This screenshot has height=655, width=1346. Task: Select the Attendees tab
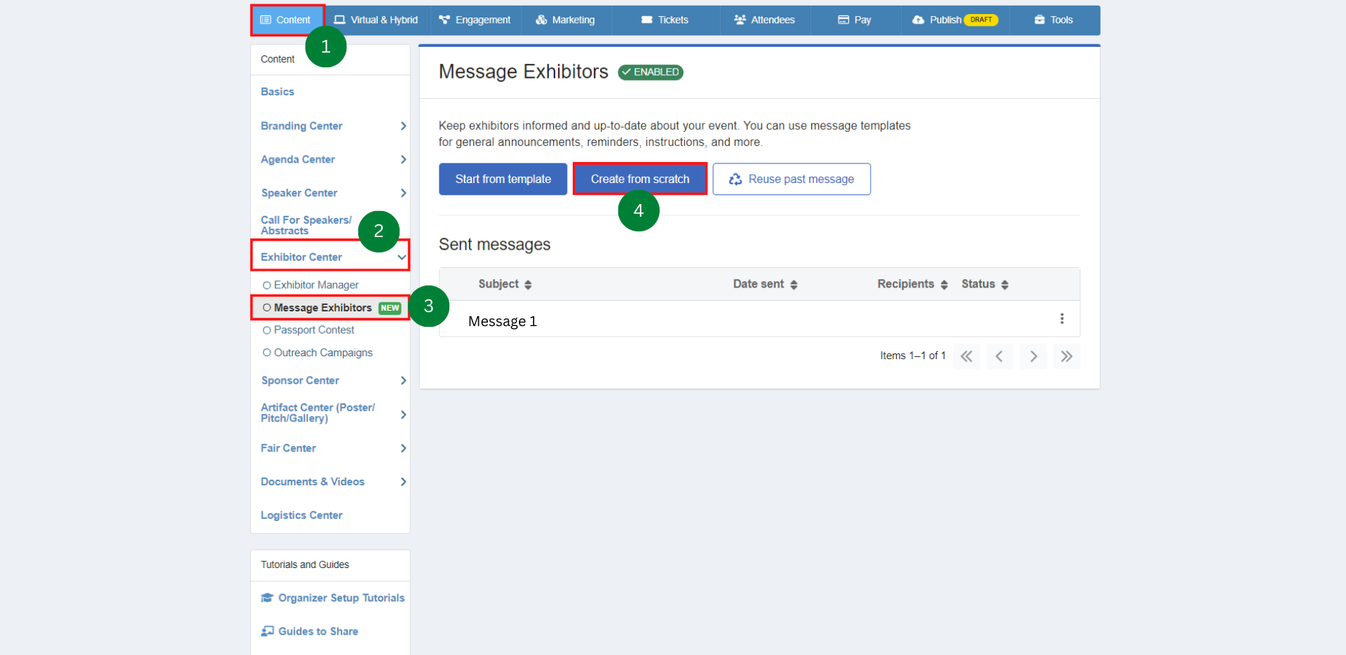pos(764,20)
